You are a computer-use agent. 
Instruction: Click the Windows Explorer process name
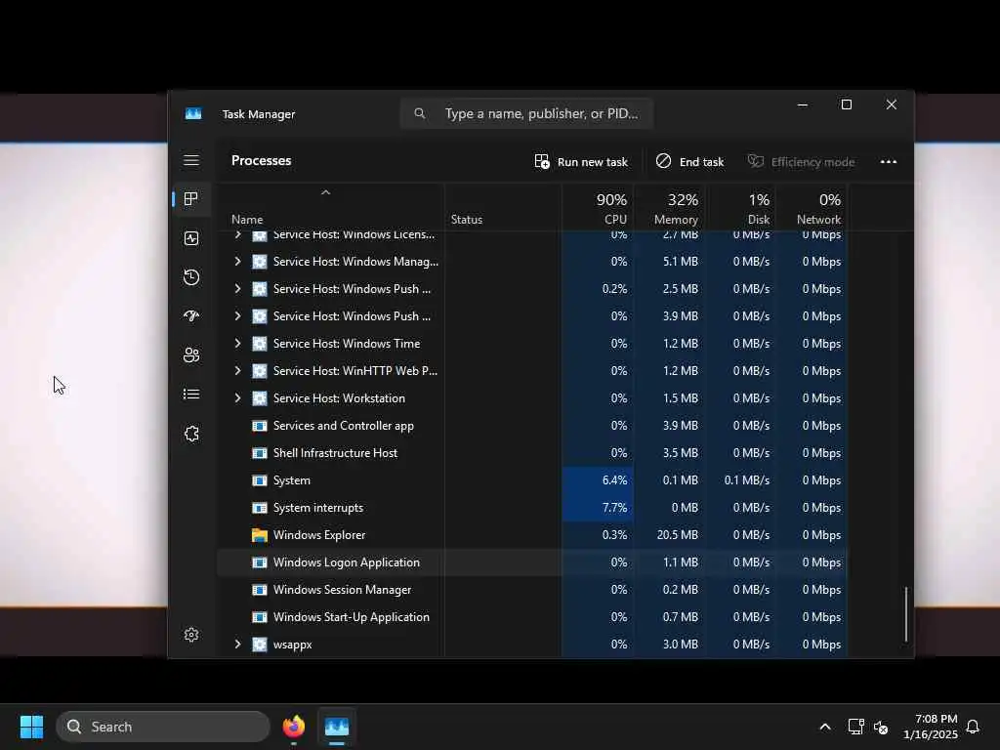[x=319, y=535]
